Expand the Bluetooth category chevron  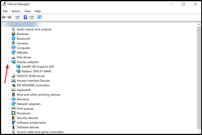pyautogui.click(x=8, y=39)
